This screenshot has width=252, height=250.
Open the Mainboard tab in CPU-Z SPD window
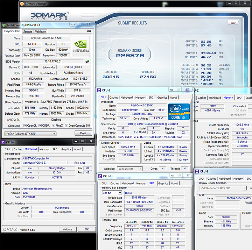(127, 183)
